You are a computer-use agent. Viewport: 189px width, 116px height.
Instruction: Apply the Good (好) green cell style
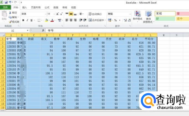(165, 19)
